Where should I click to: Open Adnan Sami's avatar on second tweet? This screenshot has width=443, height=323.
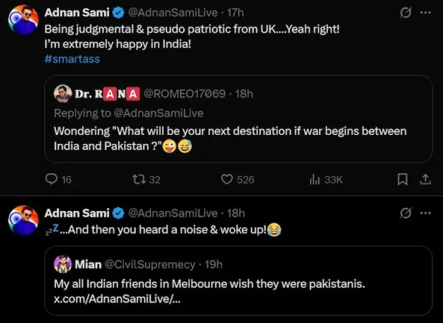click(23, 220)
